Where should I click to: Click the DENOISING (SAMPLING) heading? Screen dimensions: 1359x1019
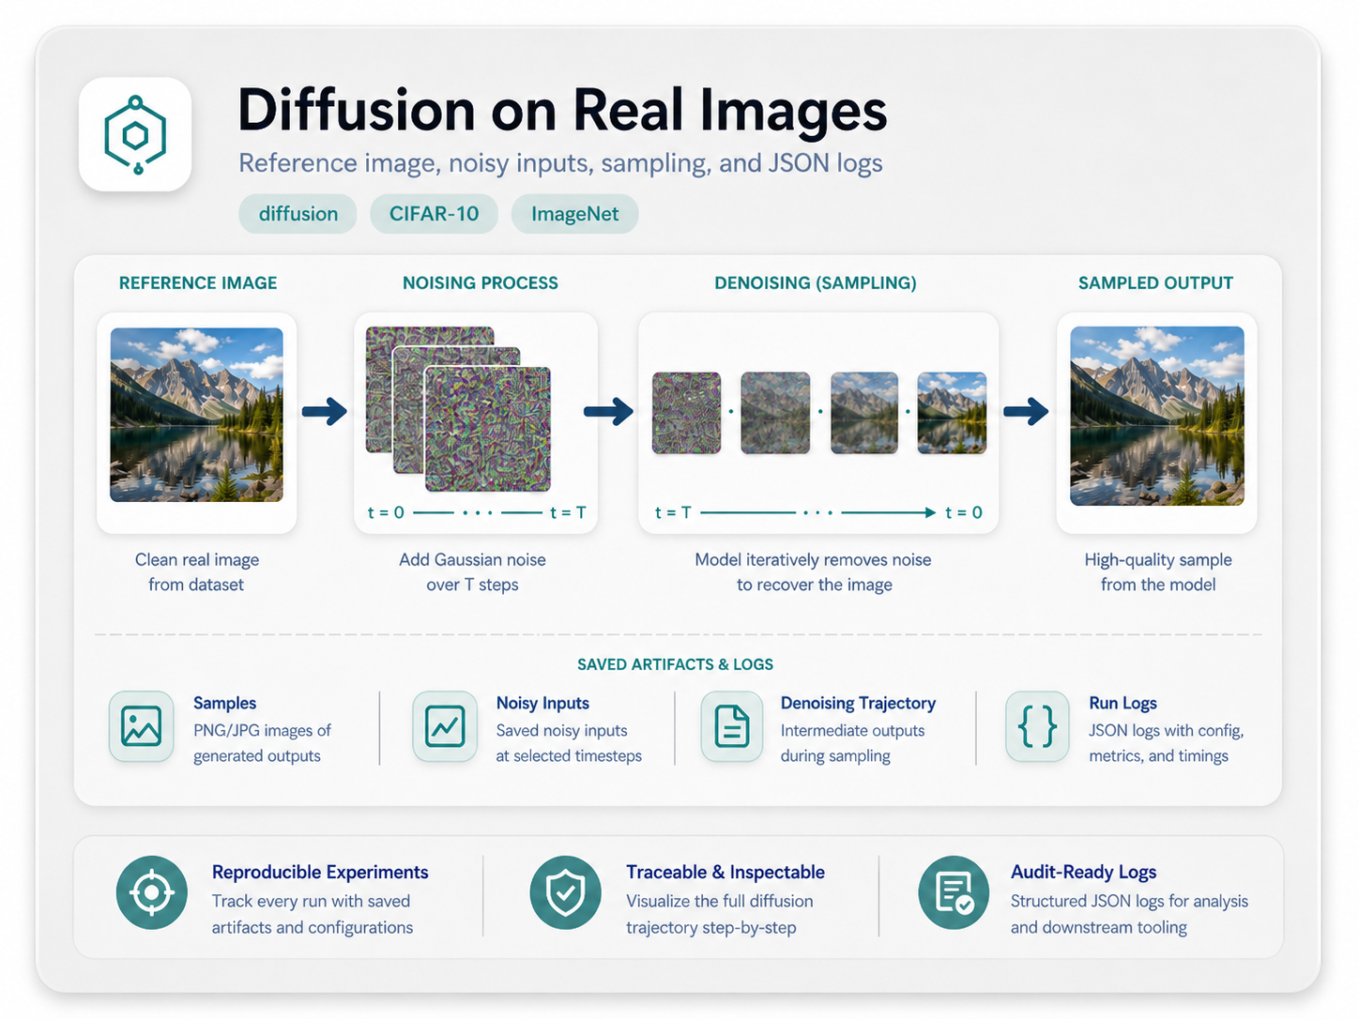pos(816,283)
